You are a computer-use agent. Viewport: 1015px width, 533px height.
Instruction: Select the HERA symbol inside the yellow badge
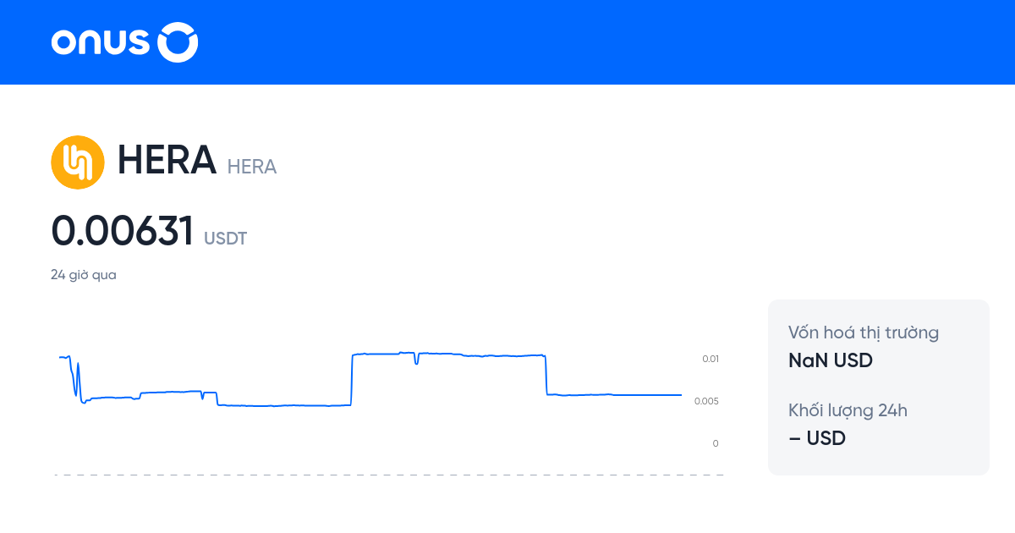pyautogui.click(x=78, y=162)
